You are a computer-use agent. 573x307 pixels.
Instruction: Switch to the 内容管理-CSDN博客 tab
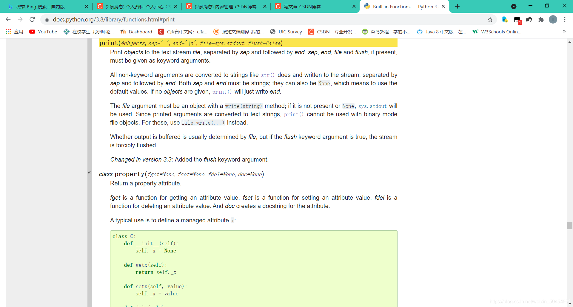click(225, 7)
